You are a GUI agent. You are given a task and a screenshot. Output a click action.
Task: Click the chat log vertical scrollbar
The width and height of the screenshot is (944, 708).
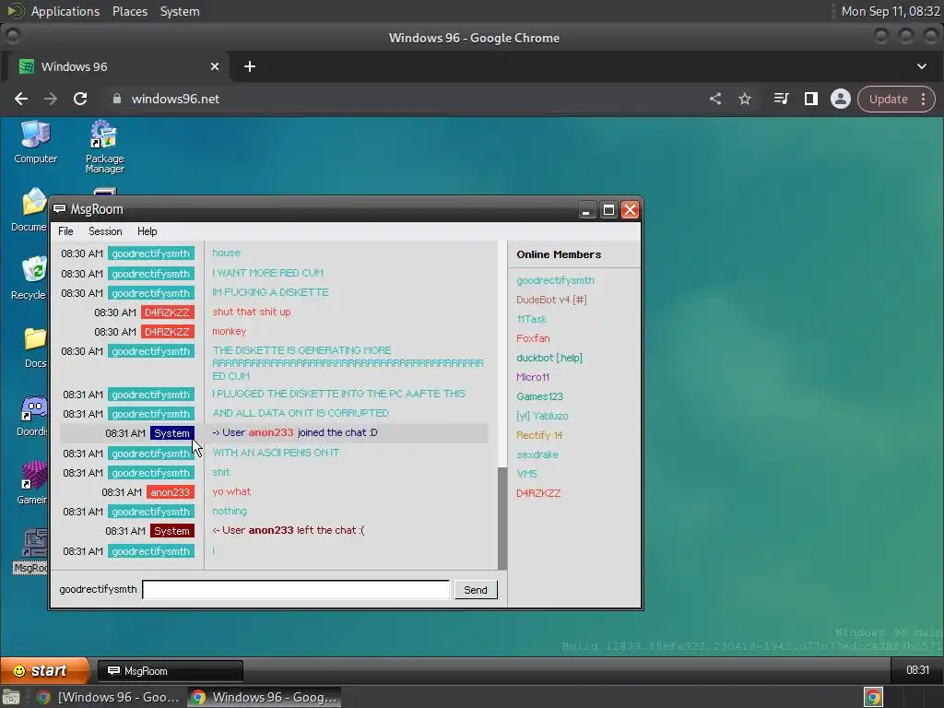pos(502,518)
